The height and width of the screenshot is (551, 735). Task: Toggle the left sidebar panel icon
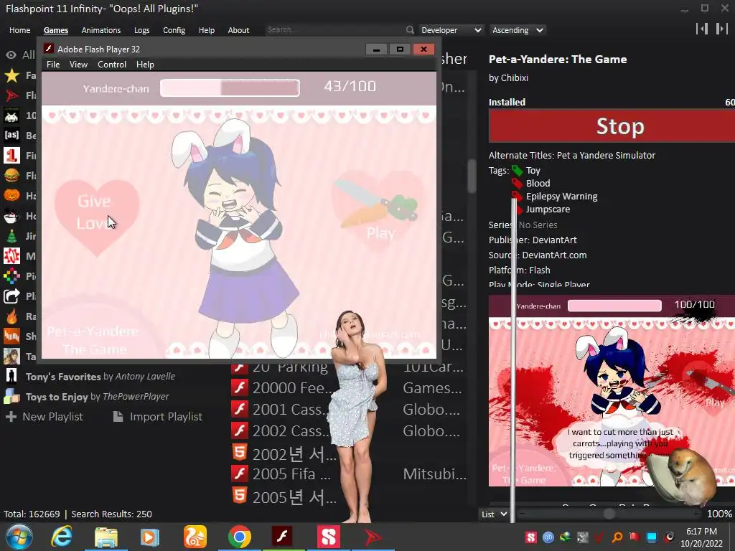pyautogui.click(x=702, y=29)
